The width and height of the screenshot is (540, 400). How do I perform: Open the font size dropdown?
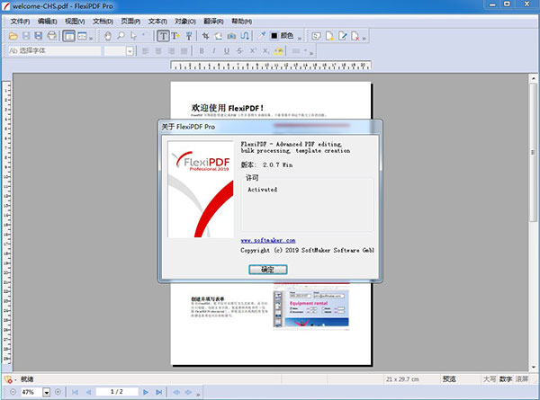[130, 51]
